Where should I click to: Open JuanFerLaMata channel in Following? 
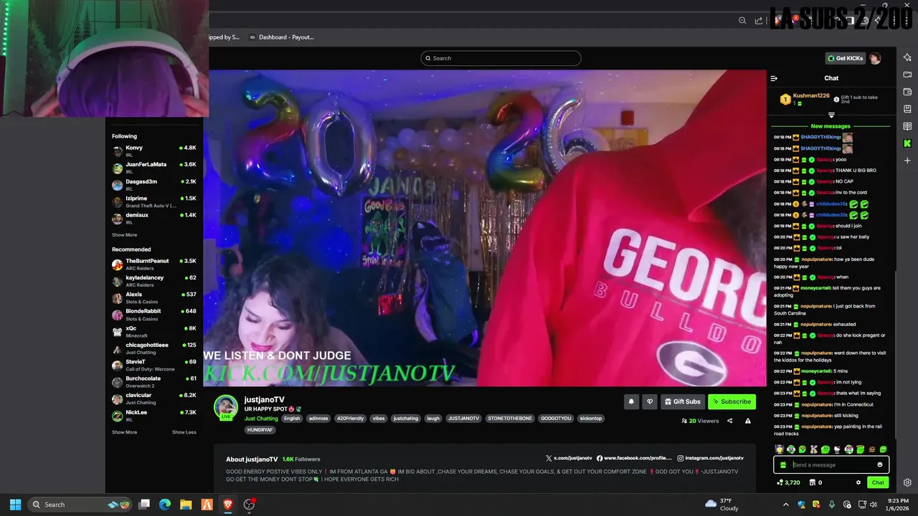[x=154, y=168]
